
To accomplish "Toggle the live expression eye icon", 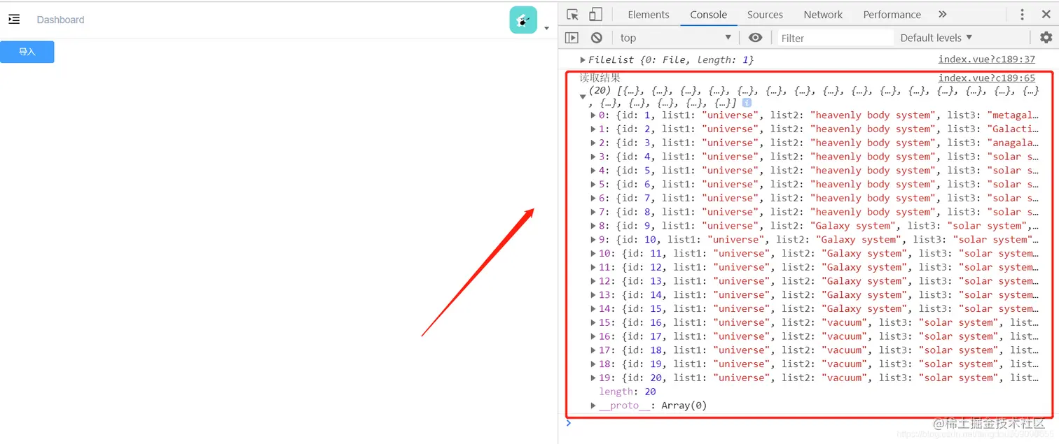I will pyautogui.click(x=755, y=38).
